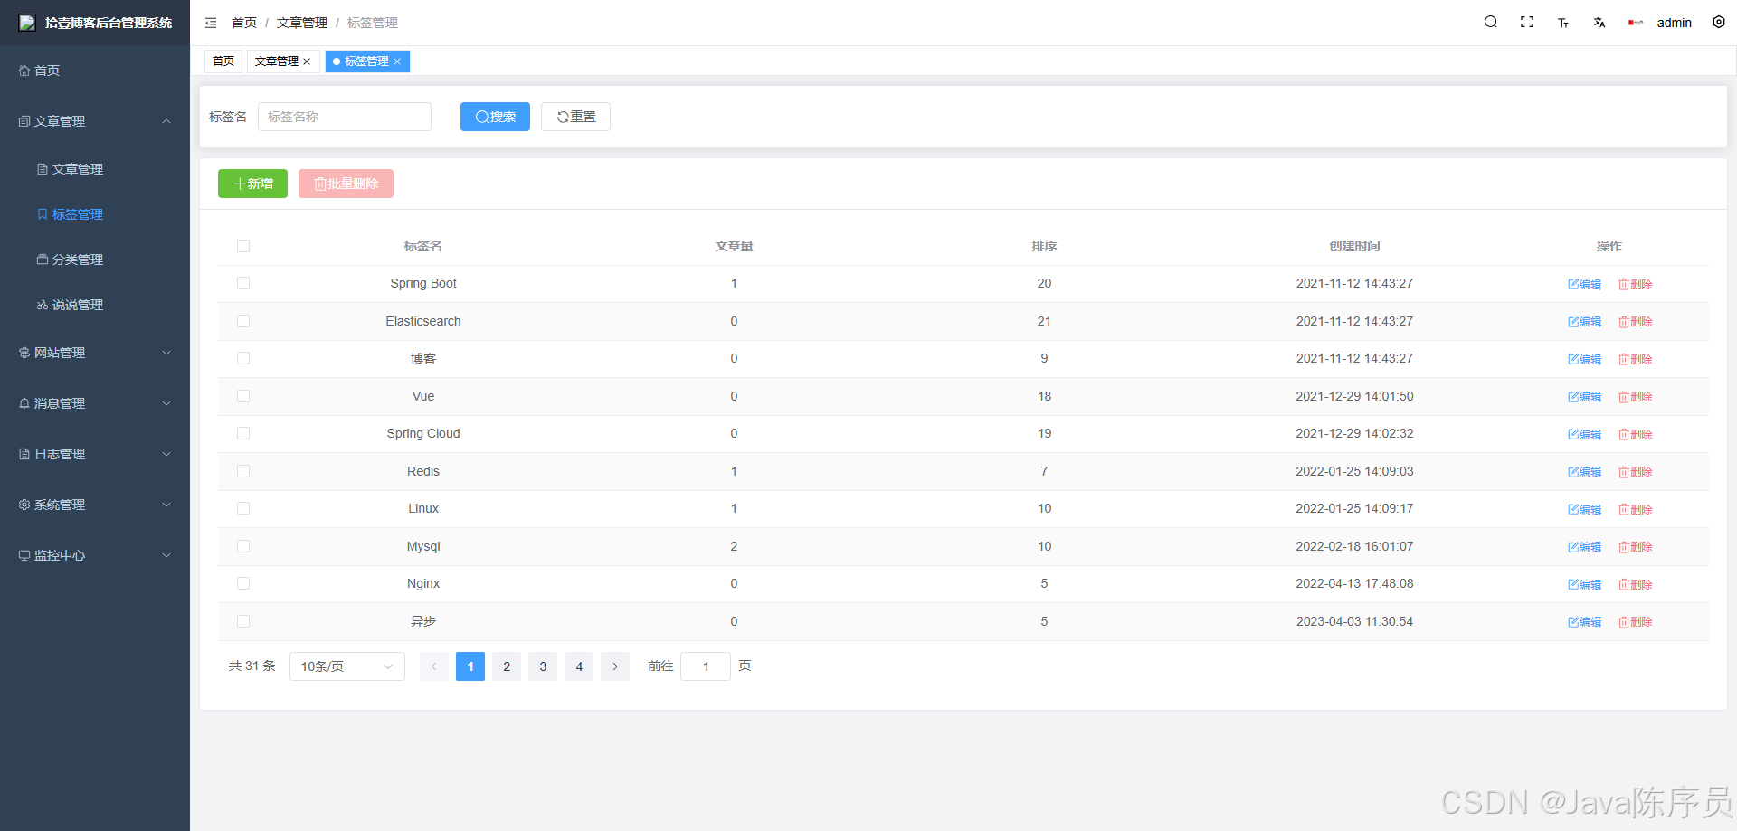Open 文章管理 submenu item
This screenshot has width=1737, height=831.
pos(95,169)
